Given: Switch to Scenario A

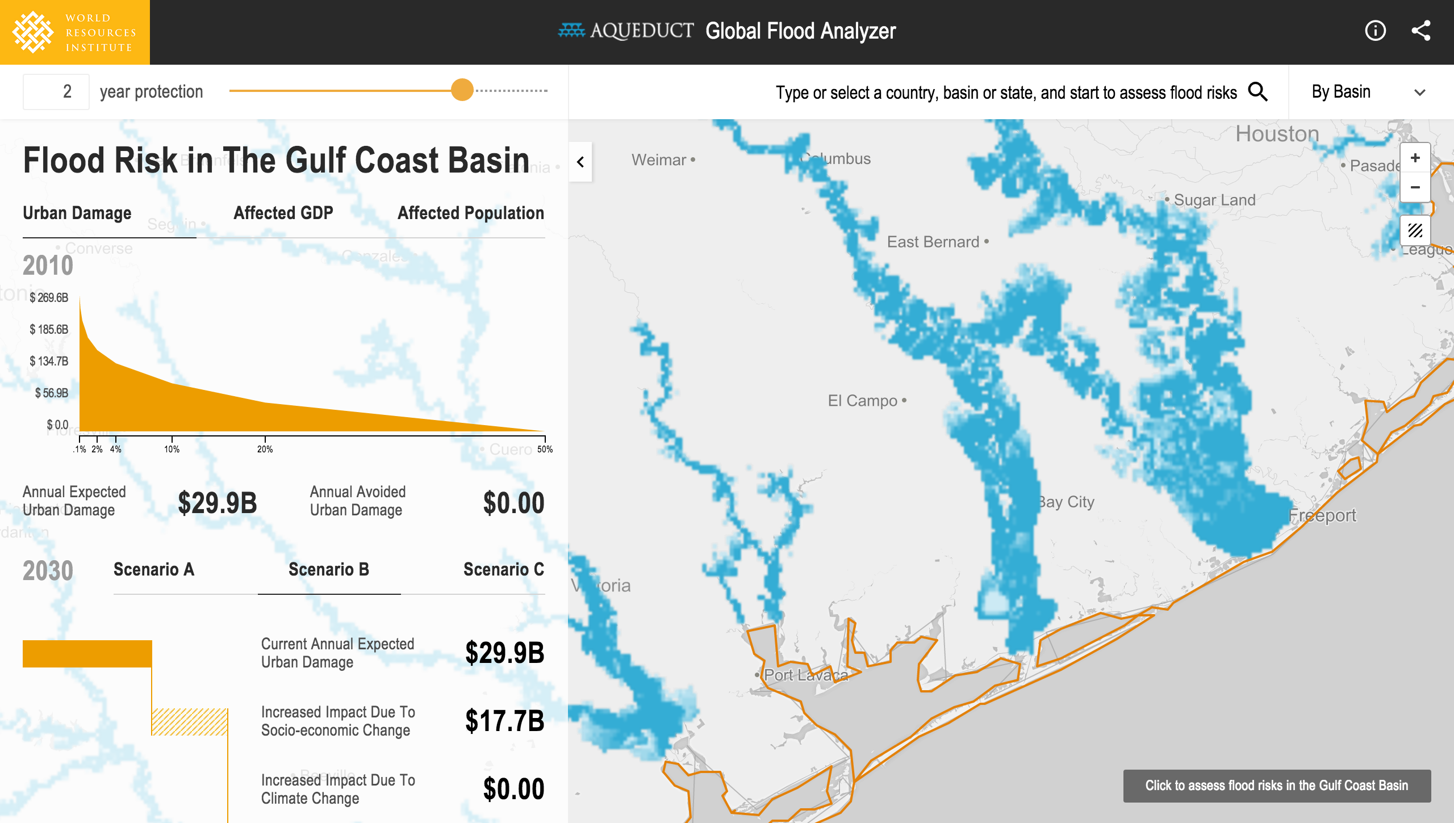Looking at the screenshot, I should (x=154, y=569).
